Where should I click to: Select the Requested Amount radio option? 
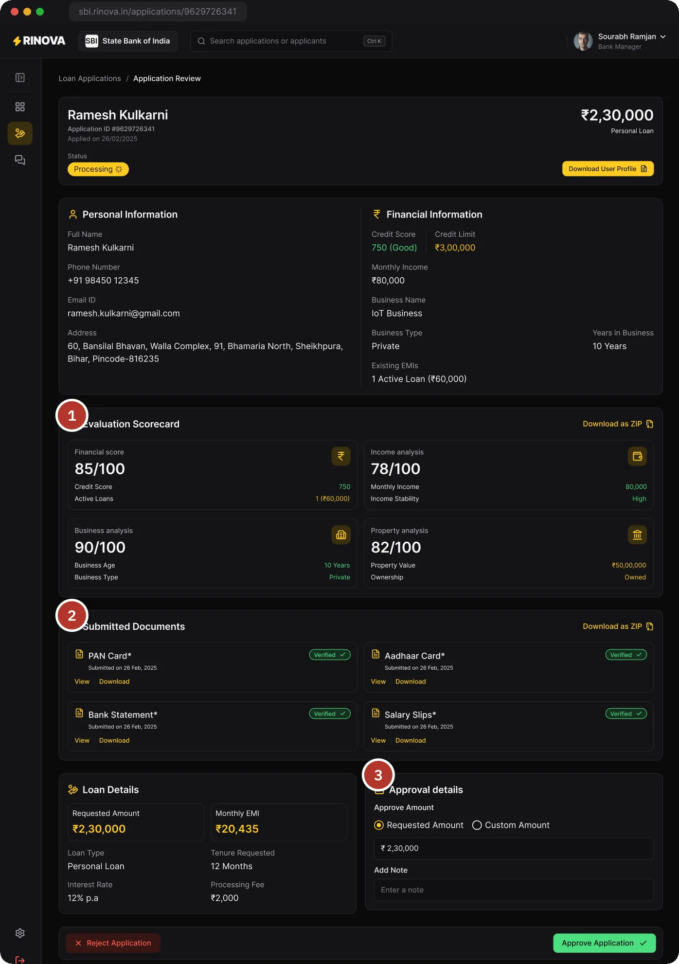[x=379, y=825]
